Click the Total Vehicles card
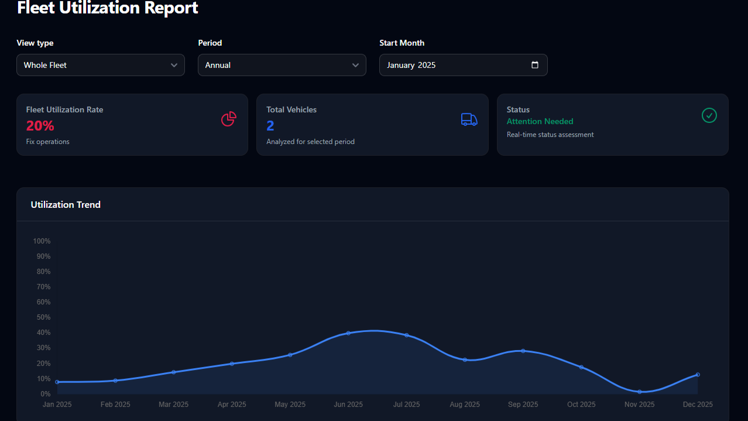748x421 pixels. coord(372,125)
